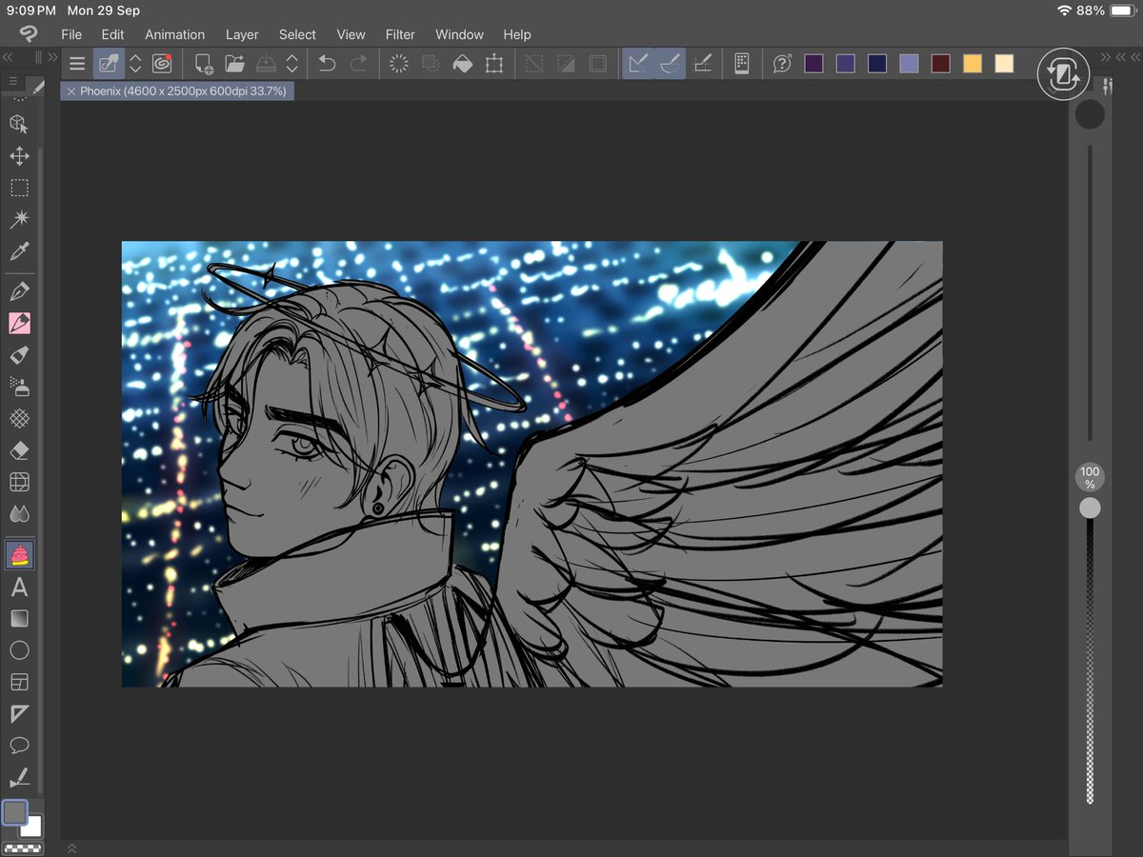Open the command bar hamburger menu

click(77, 65)
